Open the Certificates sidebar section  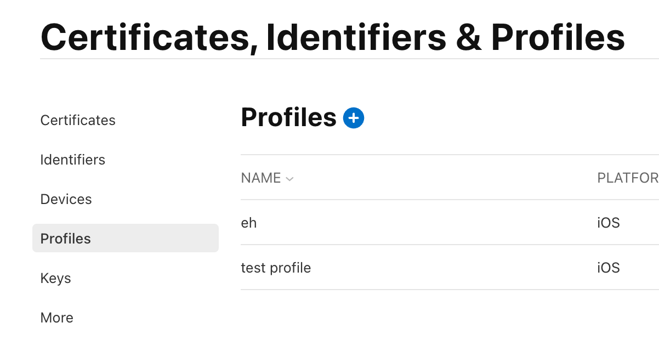(x=78, y=120)
